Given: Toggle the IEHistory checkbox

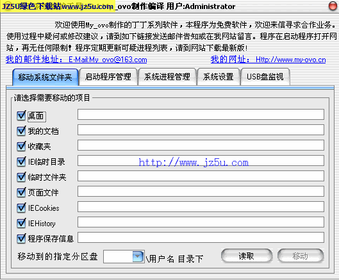Looking at the screenshot, I should tap(21, 224).
